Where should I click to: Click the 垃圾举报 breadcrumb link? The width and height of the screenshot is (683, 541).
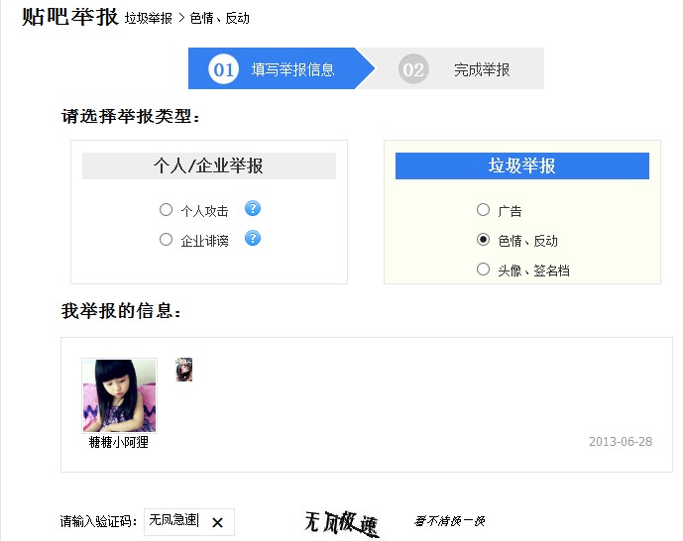(x=149, y=18)
